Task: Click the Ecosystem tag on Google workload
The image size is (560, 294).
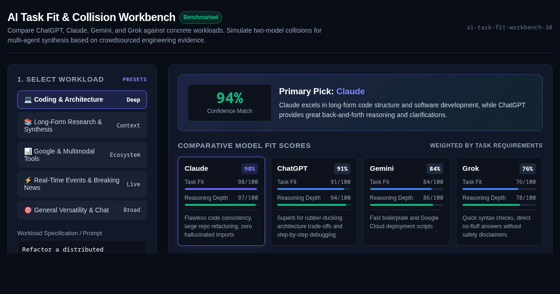Action: pos(125,155)
